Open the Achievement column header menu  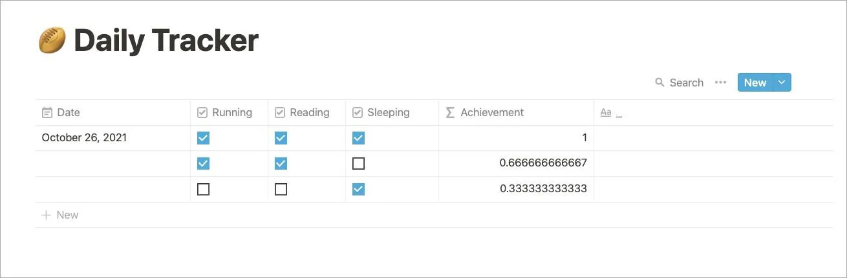491,113
